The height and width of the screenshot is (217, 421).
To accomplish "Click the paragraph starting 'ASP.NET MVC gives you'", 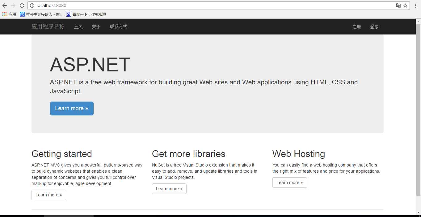I will 87,174.
